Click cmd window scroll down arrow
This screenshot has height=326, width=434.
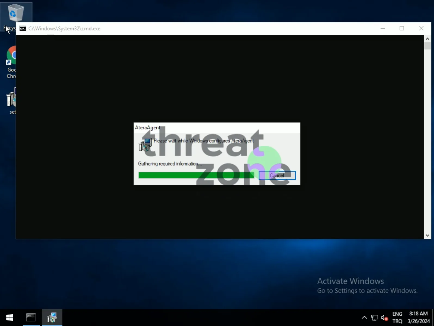(427, 236)
